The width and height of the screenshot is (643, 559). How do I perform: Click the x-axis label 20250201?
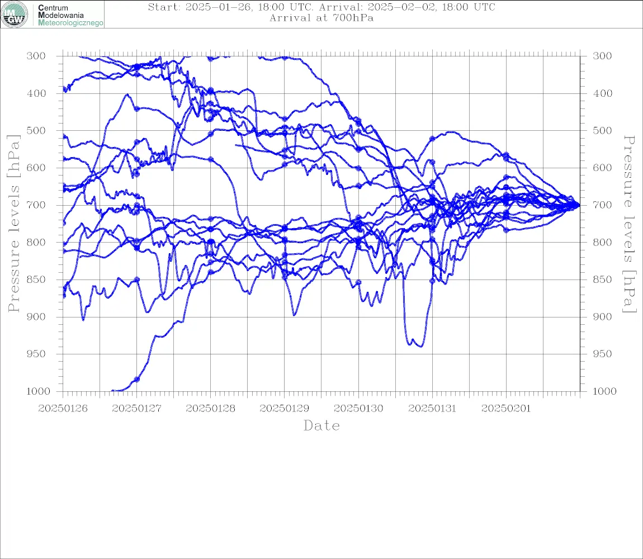506,409
